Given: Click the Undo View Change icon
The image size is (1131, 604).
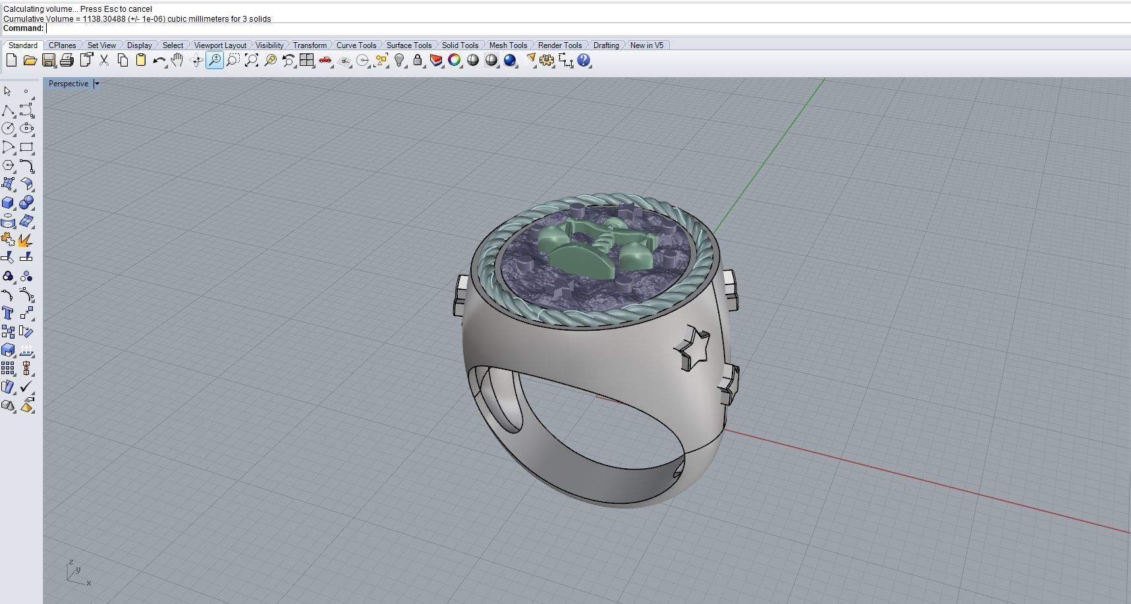Looking at the screenshot, I should coord(289,61).
